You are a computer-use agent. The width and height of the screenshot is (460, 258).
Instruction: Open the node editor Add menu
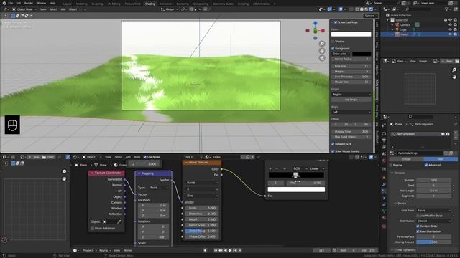[x=128, y=157]
